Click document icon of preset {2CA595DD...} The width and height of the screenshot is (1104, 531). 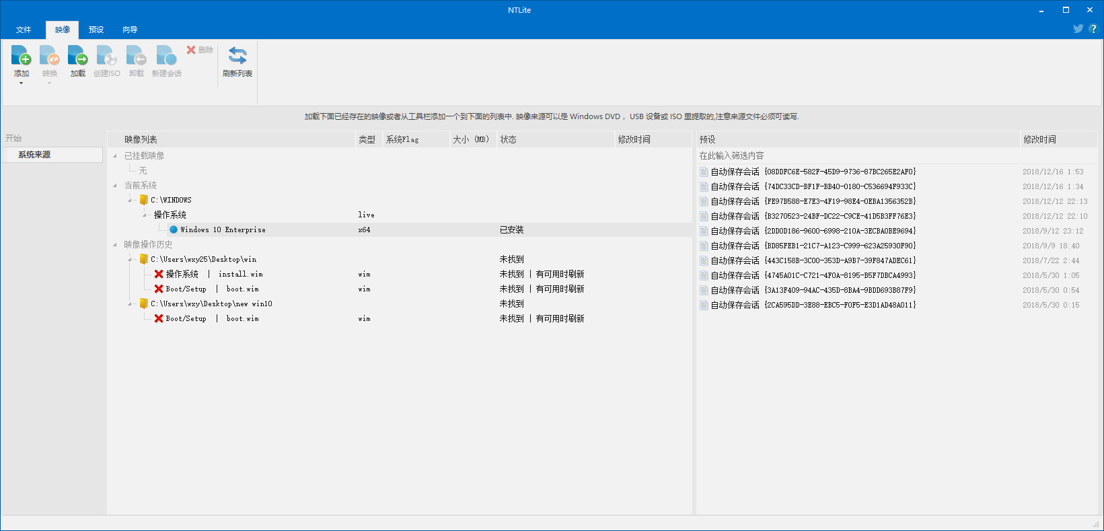[704, 305]
